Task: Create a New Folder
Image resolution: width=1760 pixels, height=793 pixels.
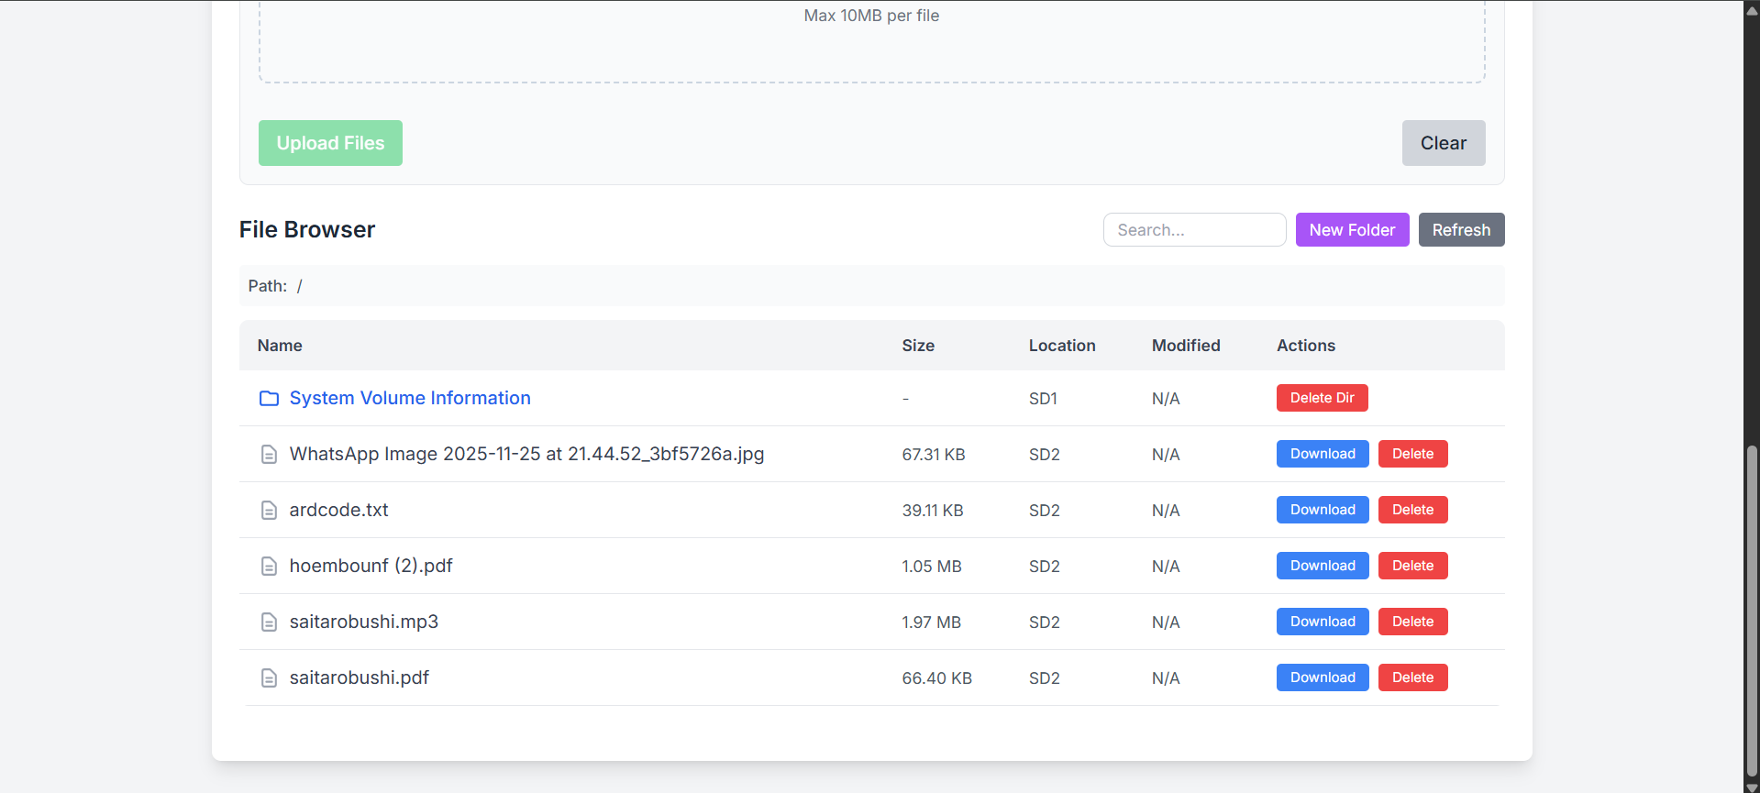Action: (1351, 230)
